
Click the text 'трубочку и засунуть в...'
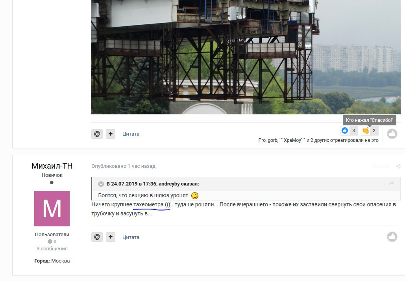click(122, 214)
